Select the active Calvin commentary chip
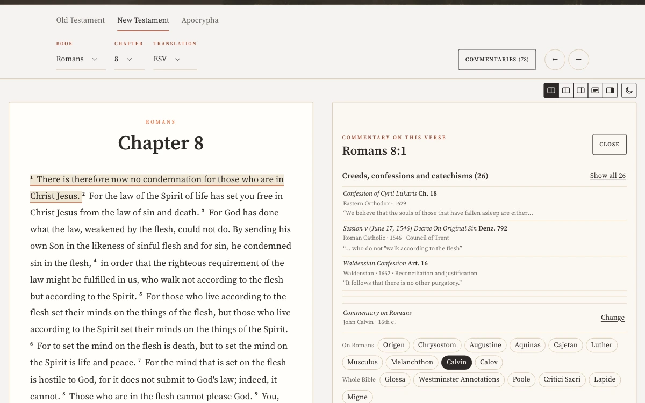 [x=456, y=362]
